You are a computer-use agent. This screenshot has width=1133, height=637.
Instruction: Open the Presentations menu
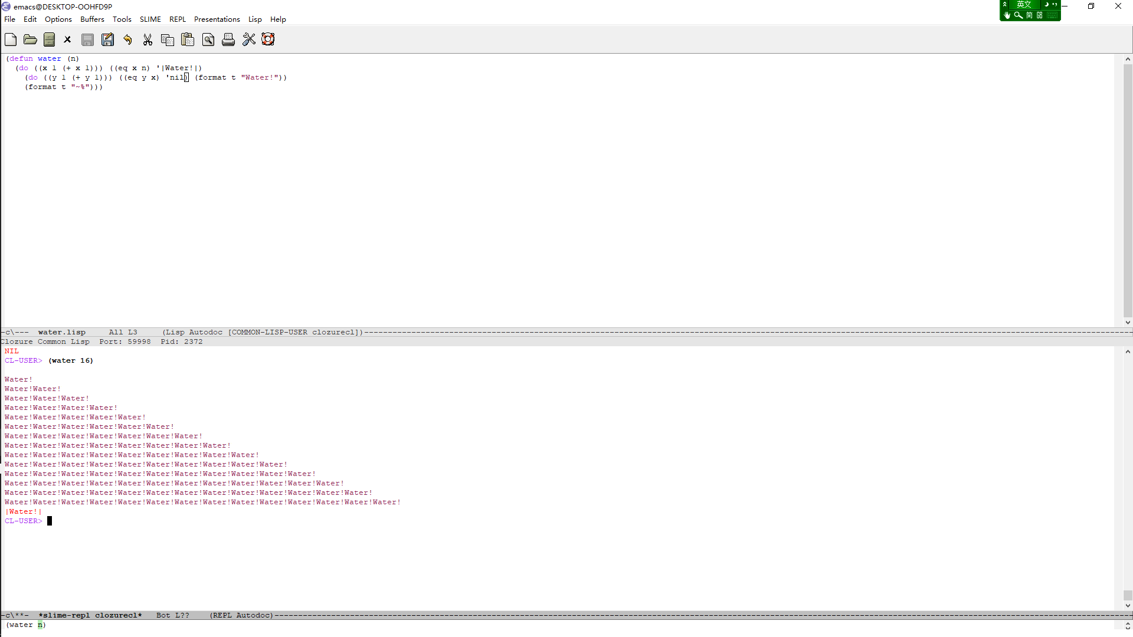[x=217, y=19]
